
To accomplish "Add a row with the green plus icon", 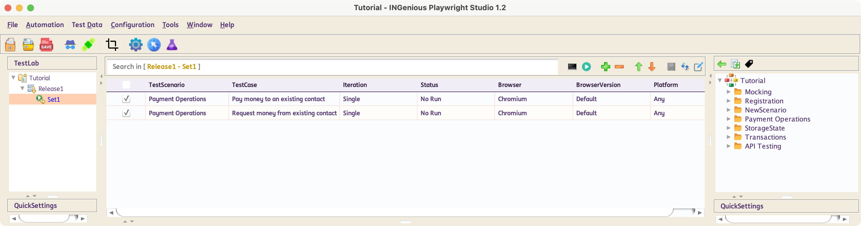I will tap(605, 67).
